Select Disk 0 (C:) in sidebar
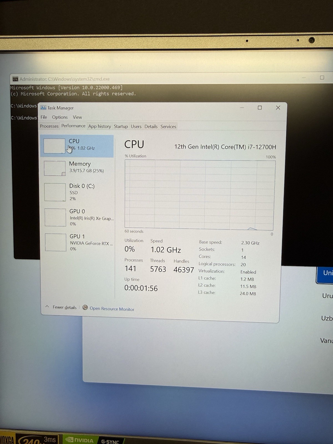 tap(78, 192)
